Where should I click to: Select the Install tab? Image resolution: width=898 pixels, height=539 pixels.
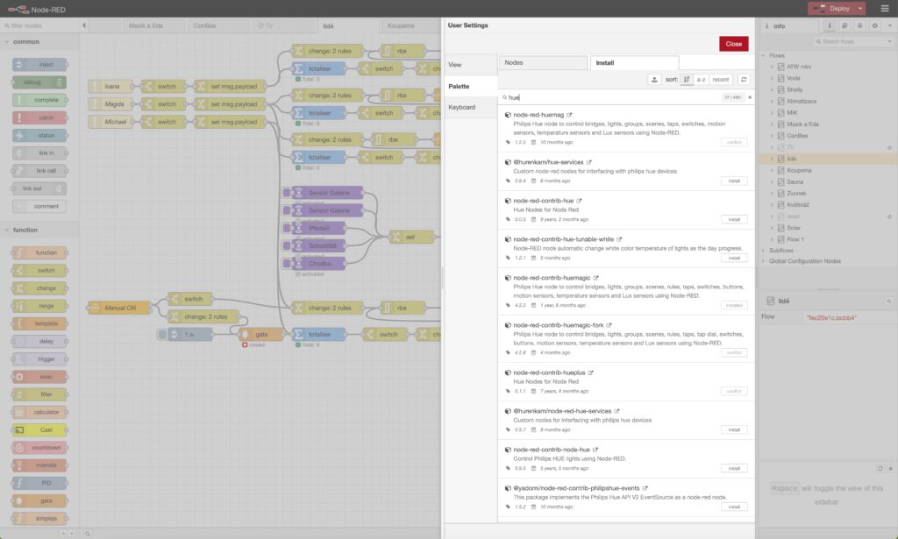635,63
